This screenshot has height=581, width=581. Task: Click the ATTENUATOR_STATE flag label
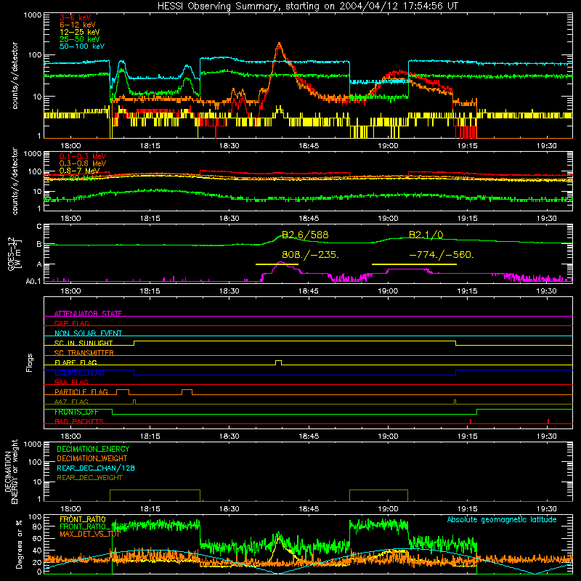pos(88,314)
